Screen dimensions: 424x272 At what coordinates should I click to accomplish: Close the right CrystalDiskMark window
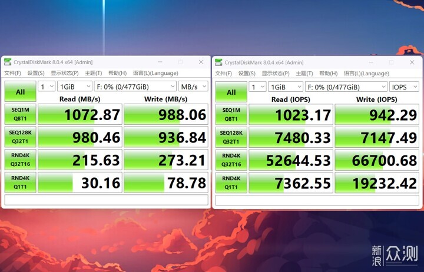[x=412, y=62]
